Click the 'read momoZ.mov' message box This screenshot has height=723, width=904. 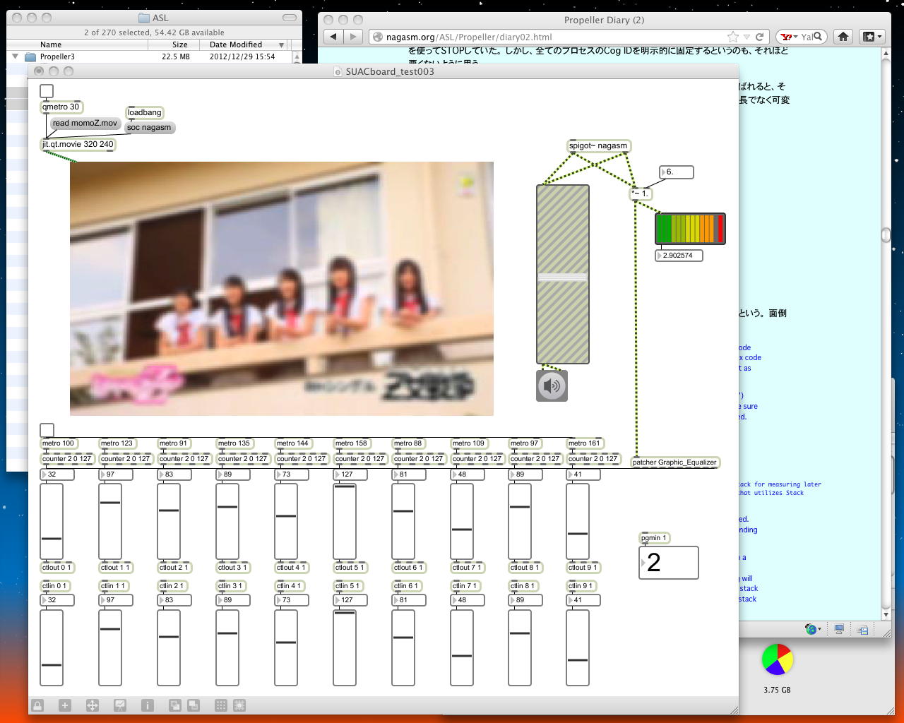coord(85,124)
